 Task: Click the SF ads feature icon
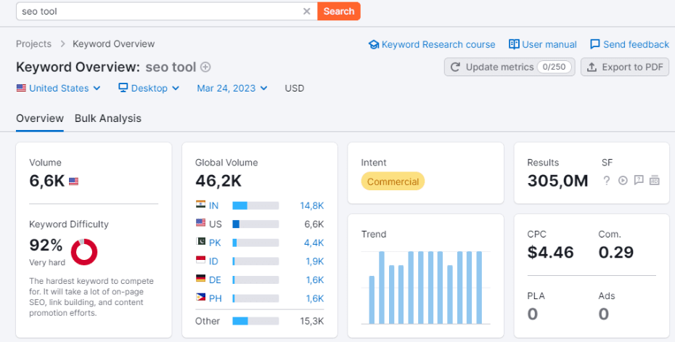coord(655,181)
